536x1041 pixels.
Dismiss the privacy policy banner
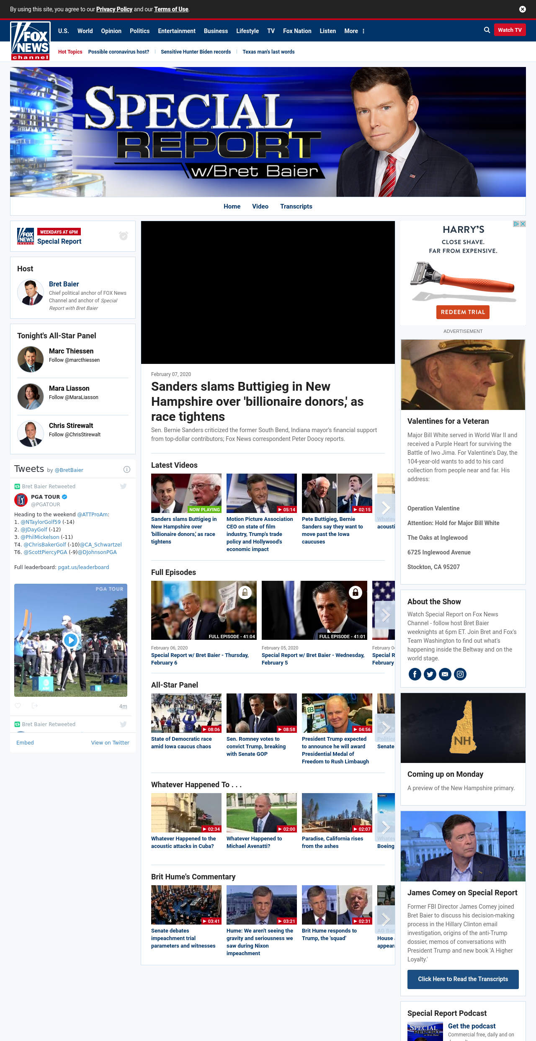click(x=523, y=9)
